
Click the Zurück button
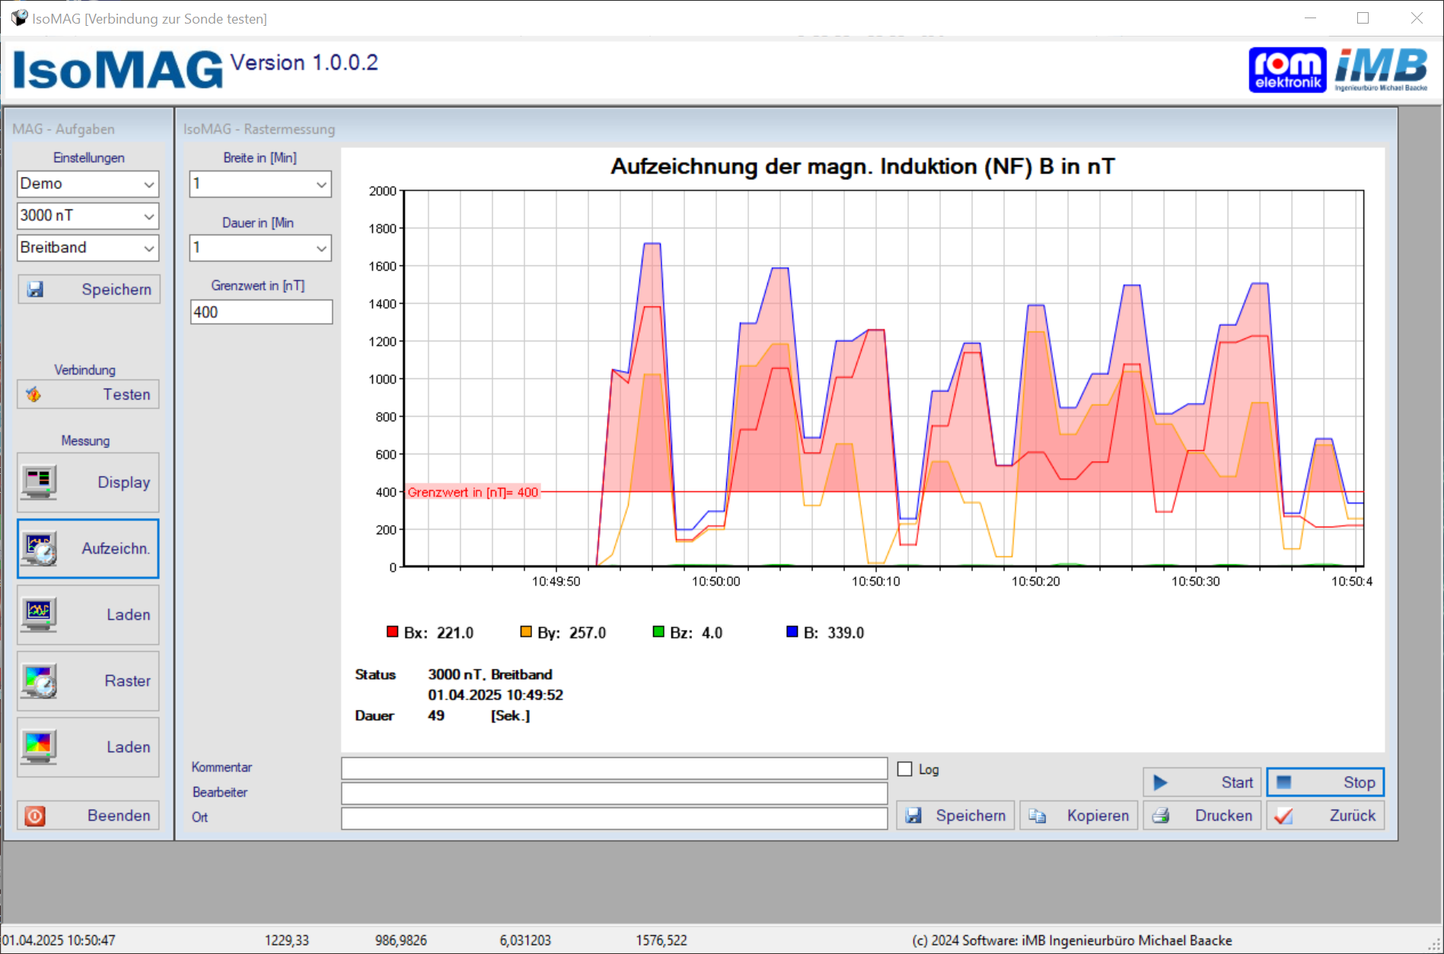coord(1325,816)
